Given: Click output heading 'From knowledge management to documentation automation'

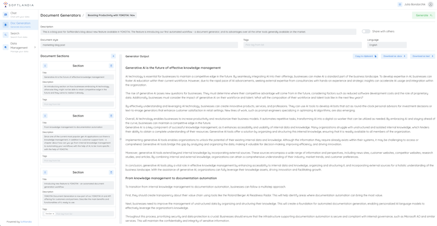Looking at the screenshot, I should pyautogui.click(x=171, y=178).
